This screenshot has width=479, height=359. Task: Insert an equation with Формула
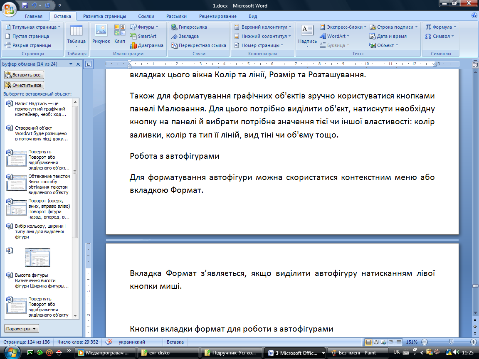pos(441,27)
